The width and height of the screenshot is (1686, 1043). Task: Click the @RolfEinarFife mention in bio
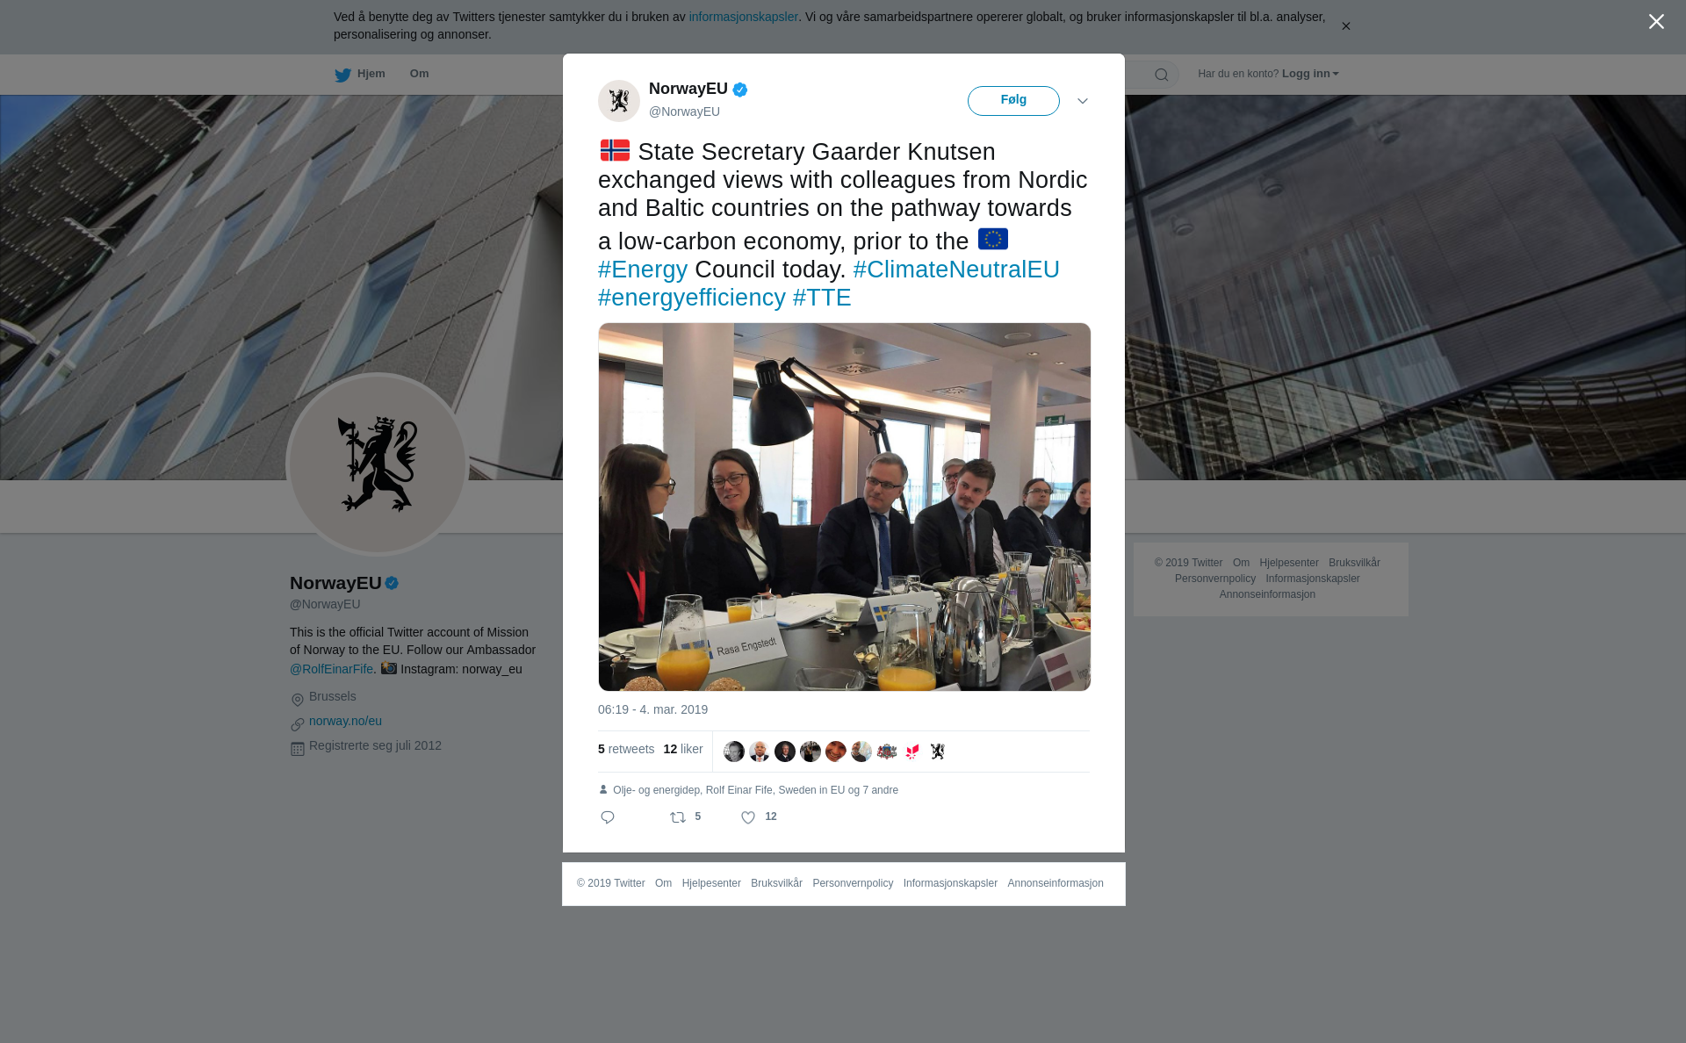(331, 669)
